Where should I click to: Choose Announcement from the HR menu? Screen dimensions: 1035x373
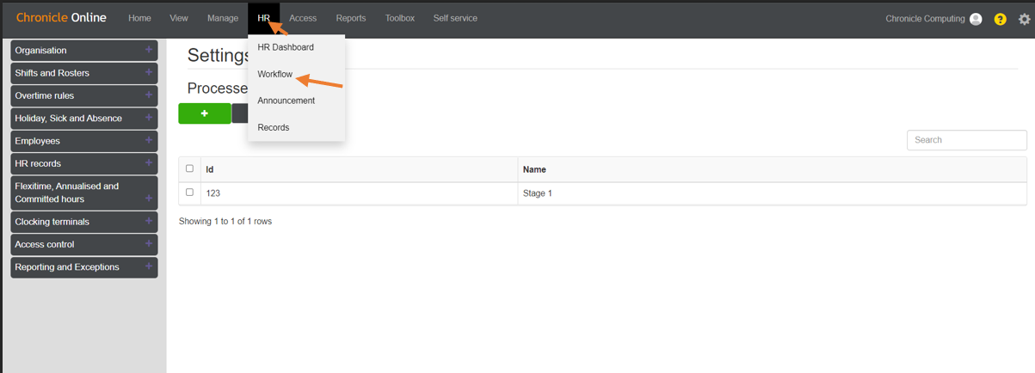coord(286,101)
